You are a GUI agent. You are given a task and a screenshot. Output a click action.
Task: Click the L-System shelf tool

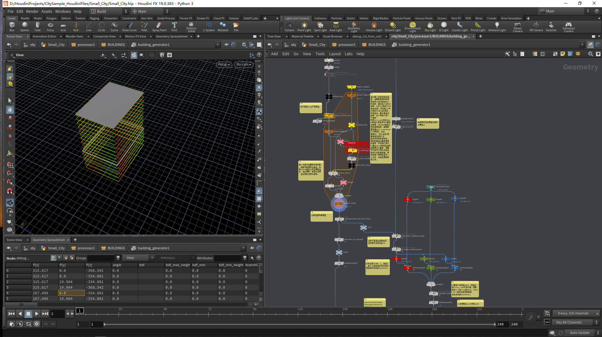(209, 27)
